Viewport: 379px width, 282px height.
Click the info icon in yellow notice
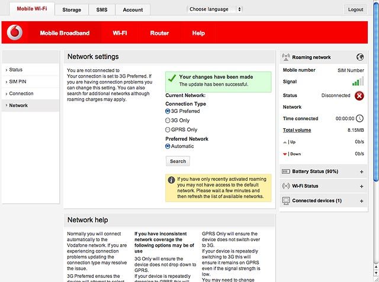point(171,180)
